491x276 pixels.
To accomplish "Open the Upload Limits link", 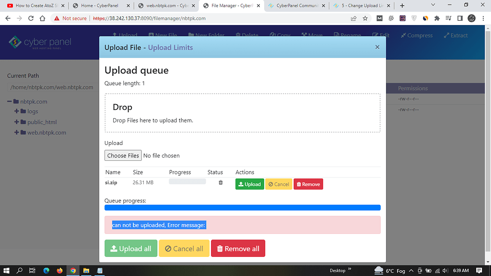I will point(170,48).
